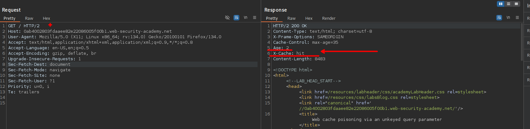Click the Te: trailers line
Screen dimensions: 530x129
(24, 92)
